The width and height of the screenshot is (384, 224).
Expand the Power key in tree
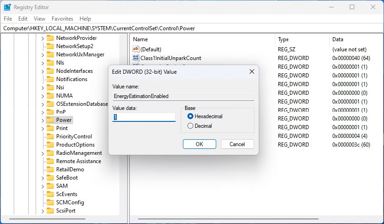tap(43, 120)
